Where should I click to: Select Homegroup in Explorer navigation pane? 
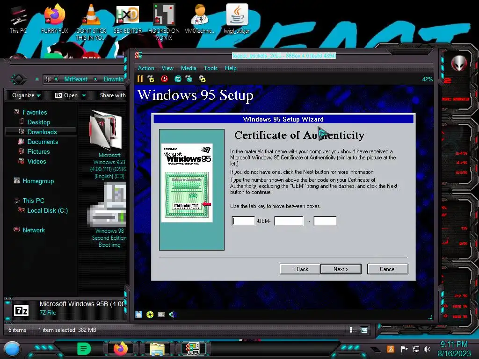38,181
